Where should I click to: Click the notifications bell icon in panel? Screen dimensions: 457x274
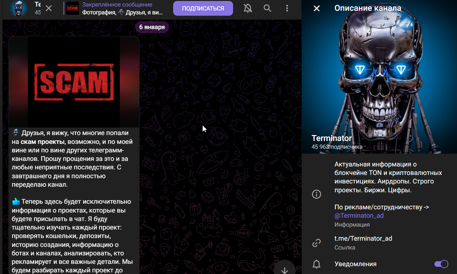(316, 264)
